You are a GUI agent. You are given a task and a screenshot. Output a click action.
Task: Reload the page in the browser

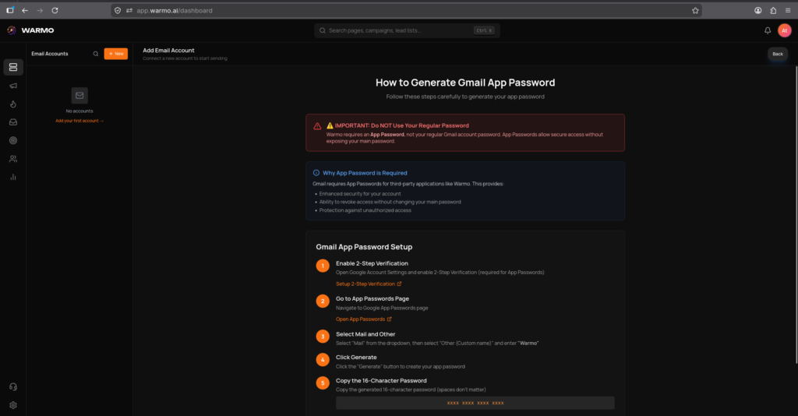pos(55,10)
